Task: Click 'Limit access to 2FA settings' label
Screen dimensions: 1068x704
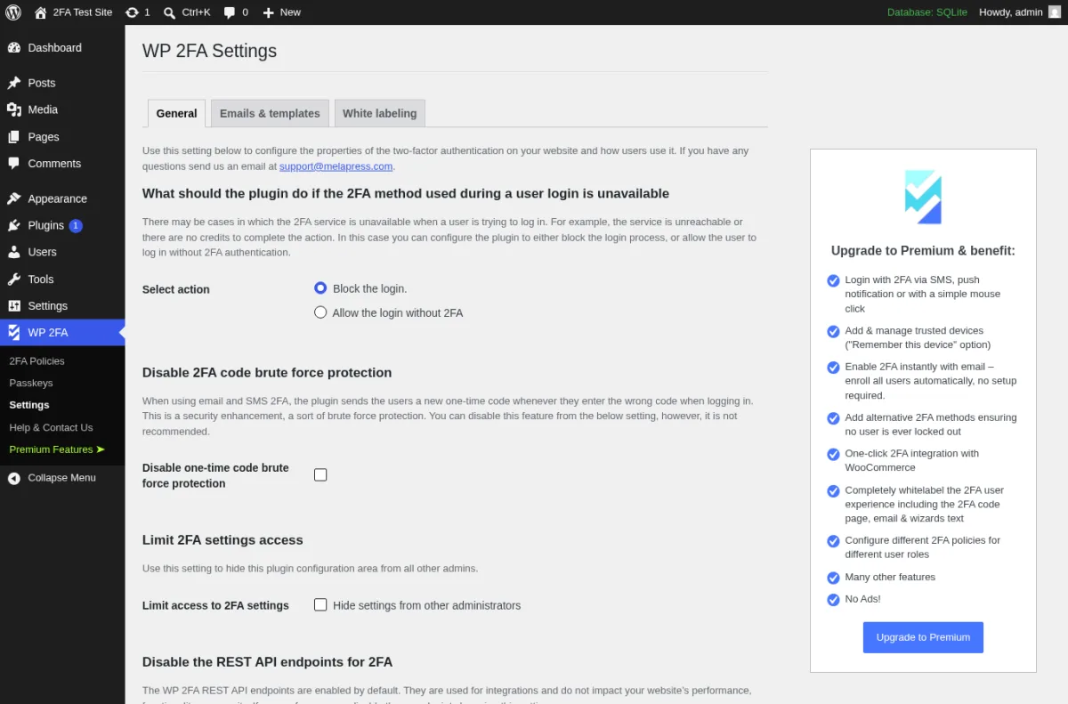Action: (x=215, y=605)
